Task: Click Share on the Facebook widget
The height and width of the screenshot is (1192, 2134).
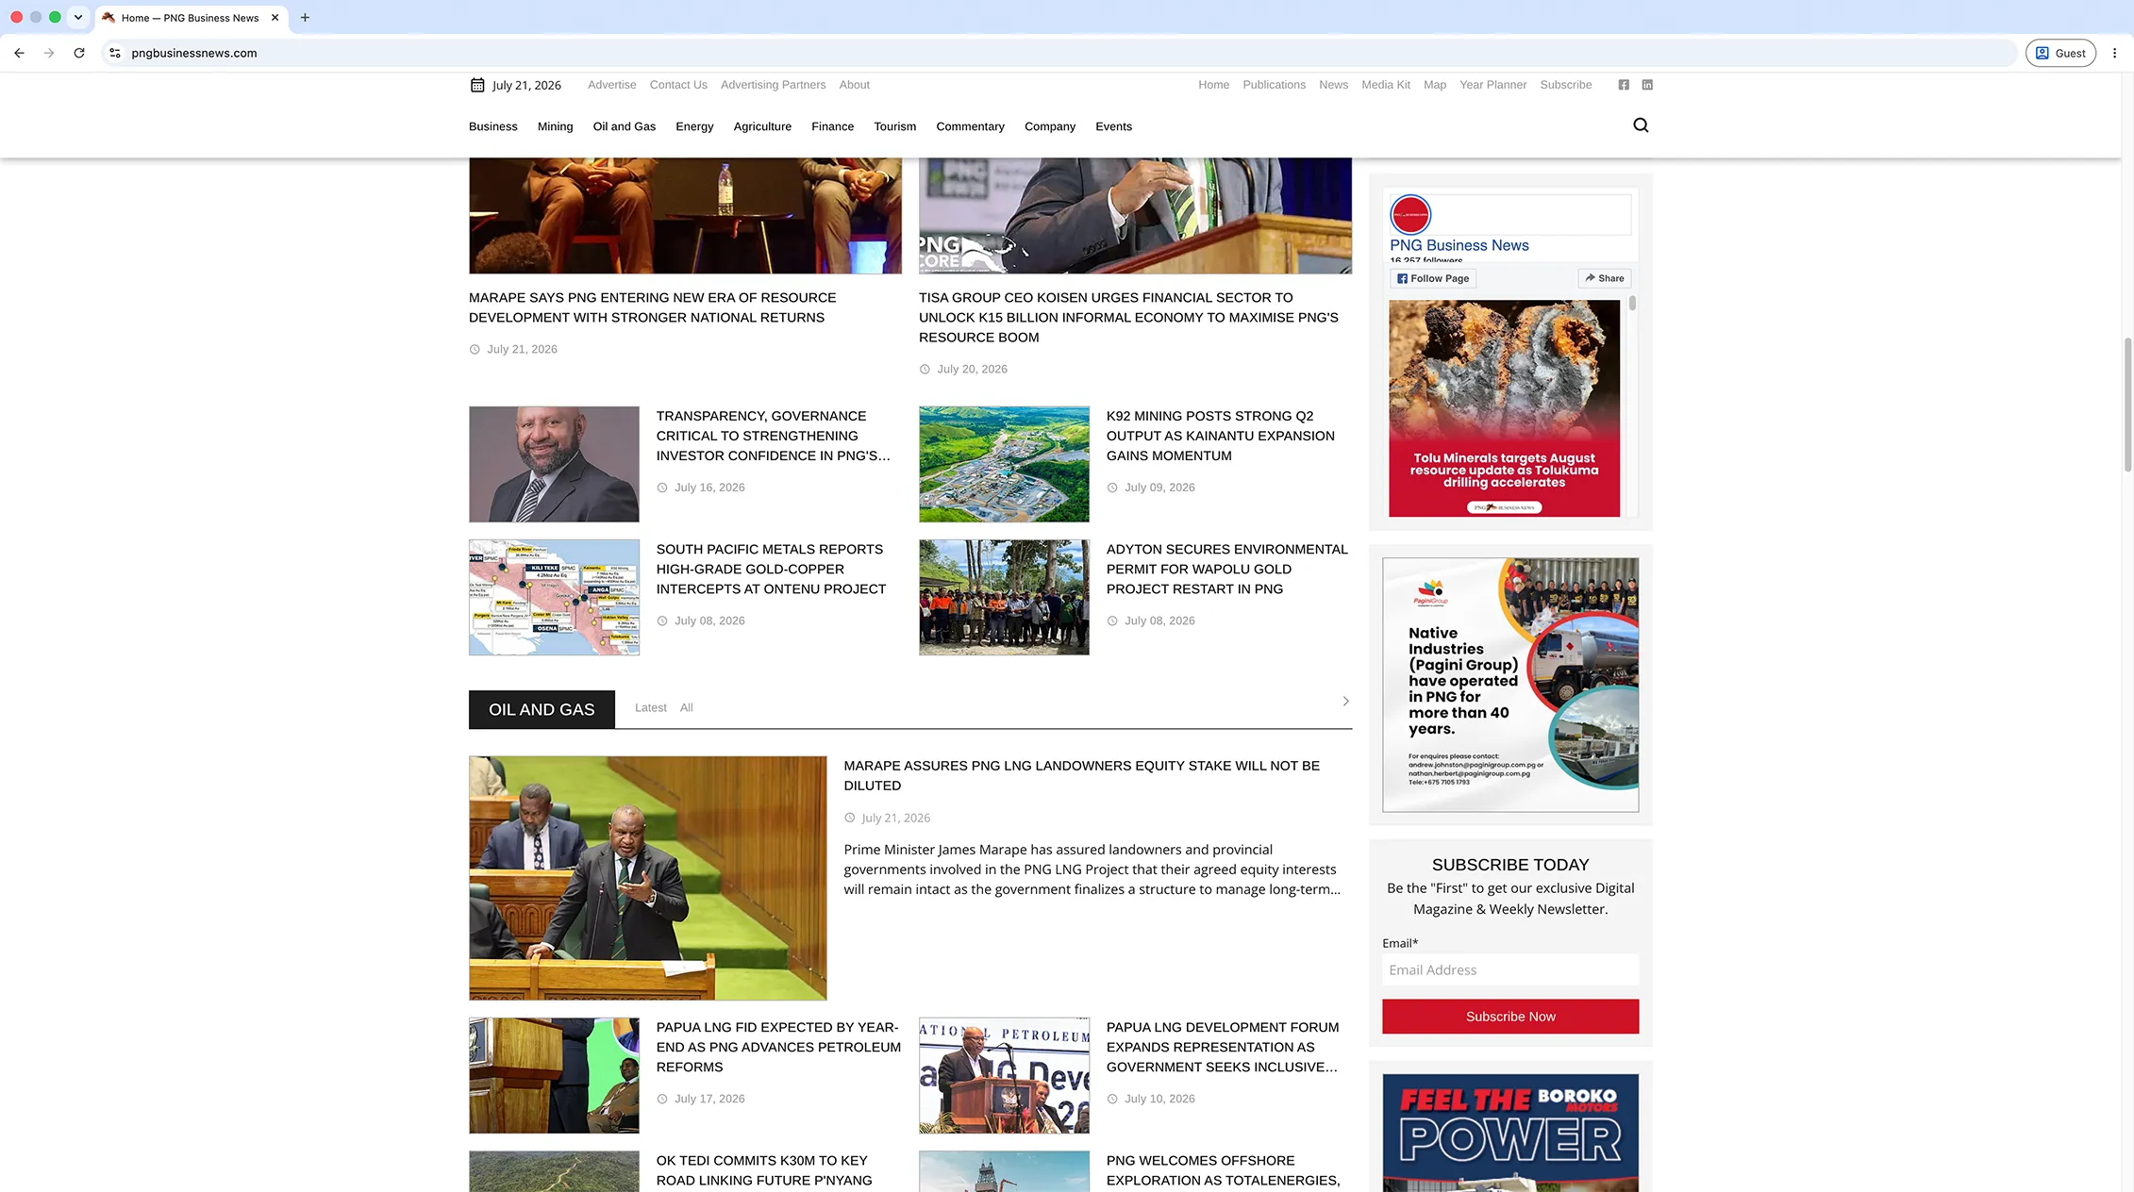Action: point(1605,278)
